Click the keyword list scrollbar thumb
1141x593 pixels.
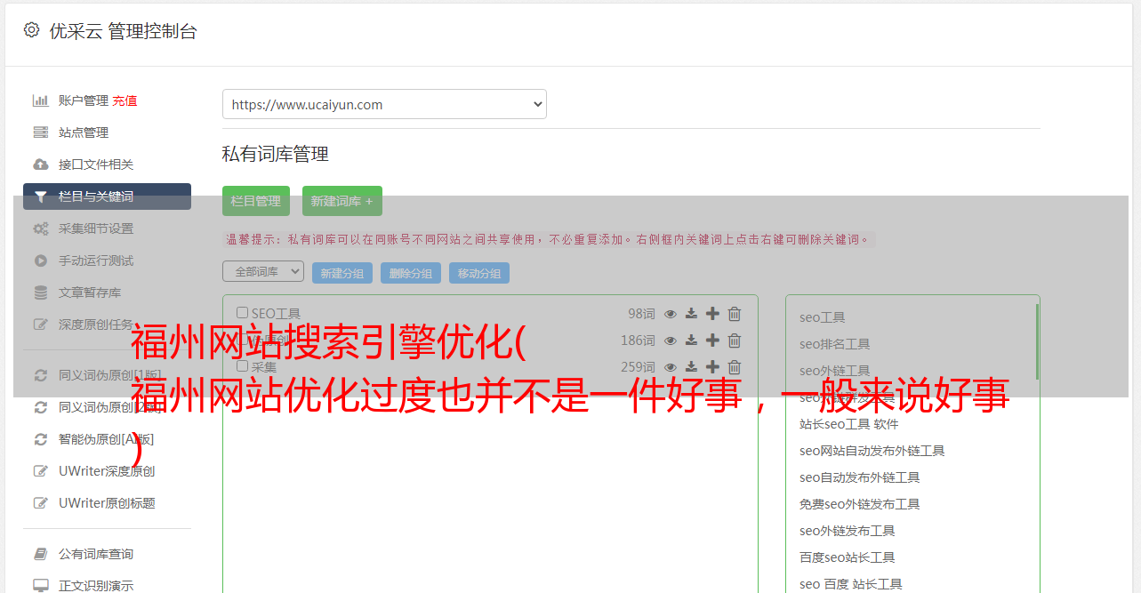point(1037,341)
